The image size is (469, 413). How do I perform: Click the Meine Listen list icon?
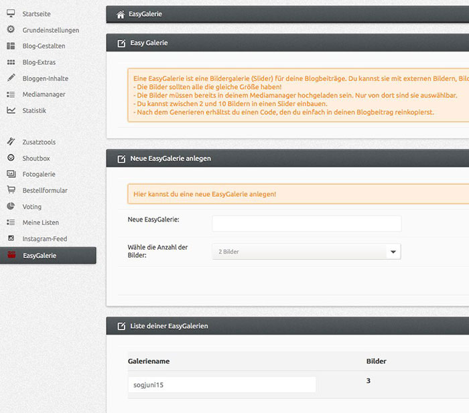11,222
